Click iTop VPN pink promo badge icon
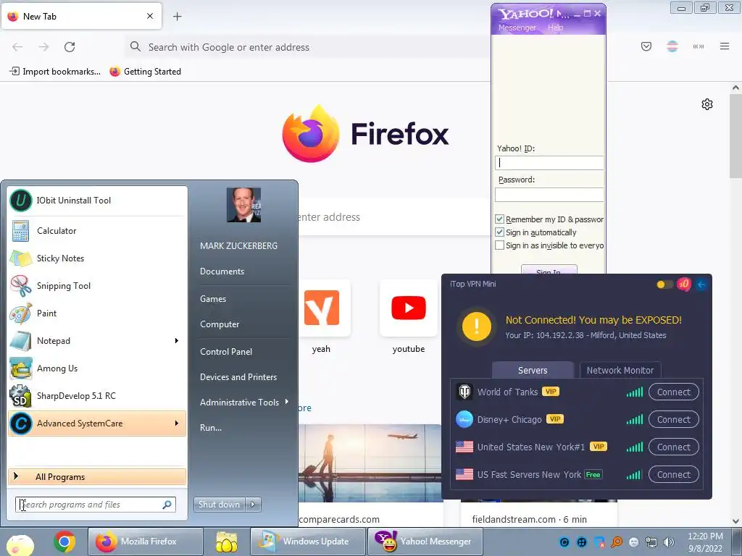742x556 pixels. (684, 284)
